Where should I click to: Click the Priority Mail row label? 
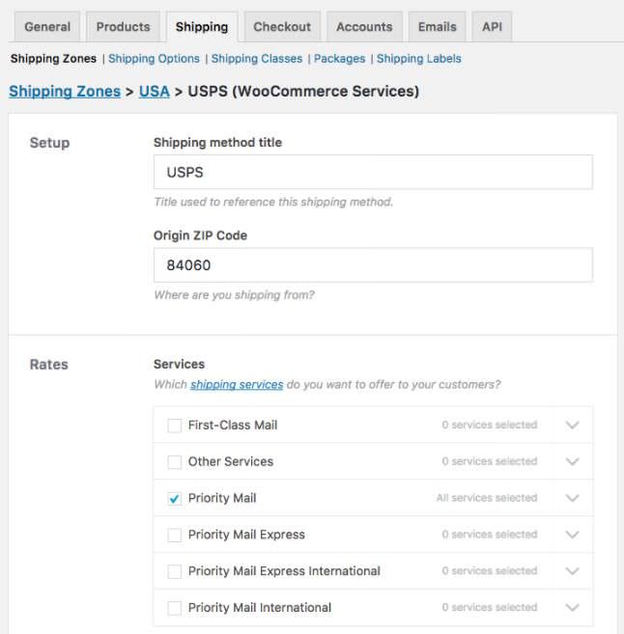pyautogui.click(x=222, y=498)
